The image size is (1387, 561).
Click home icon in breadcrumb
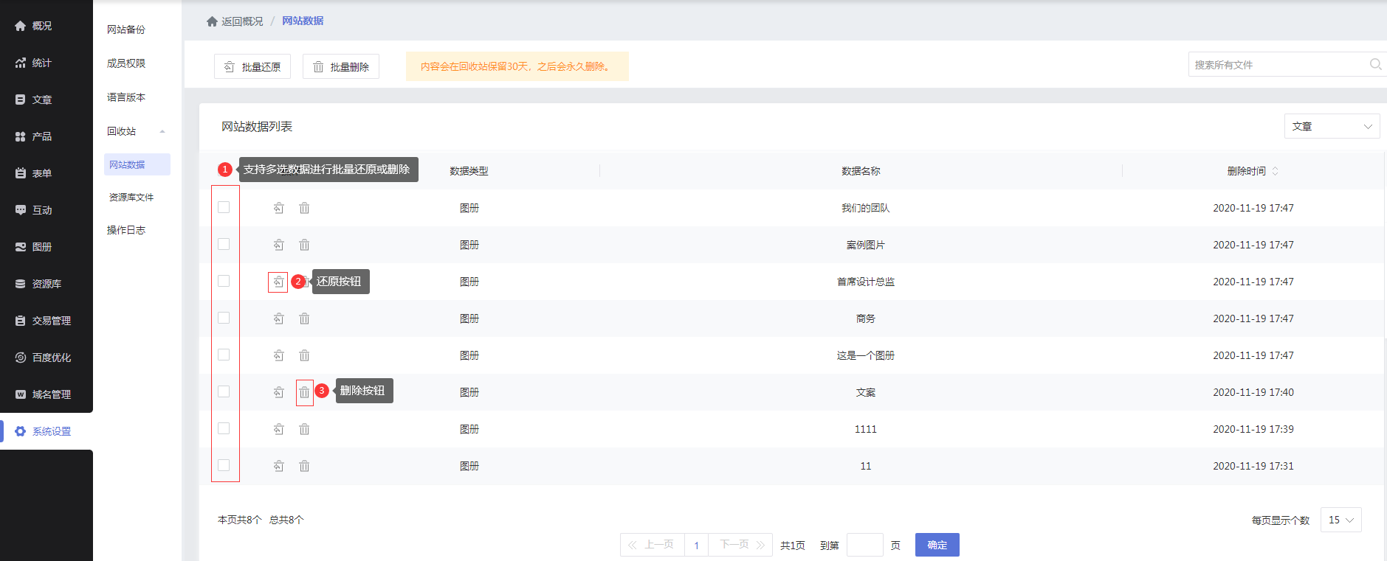pyautogui.click(x=212, y=21)
